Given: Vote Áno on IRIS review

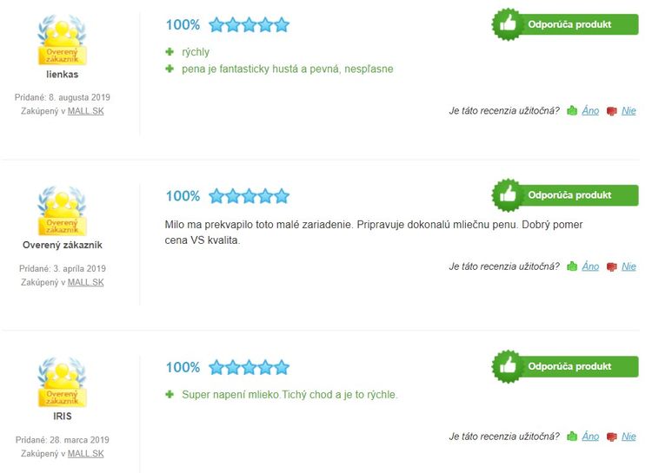Looking at the screenshot, I should click(590, 437).
